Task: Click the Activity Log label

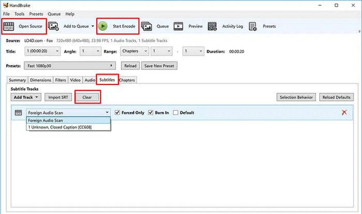Action: point(233,26)
